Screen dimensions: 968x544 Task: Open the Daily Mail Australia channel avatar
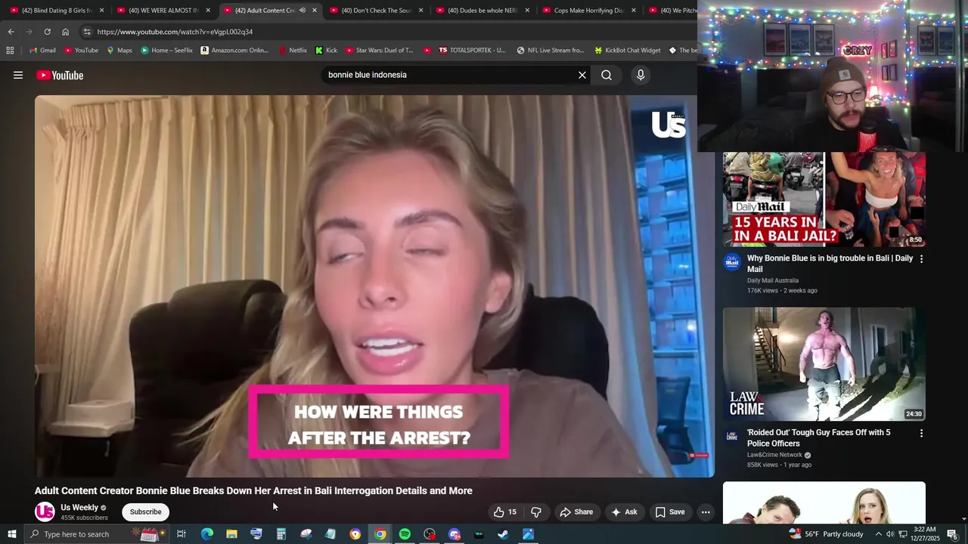coord(731,261)
